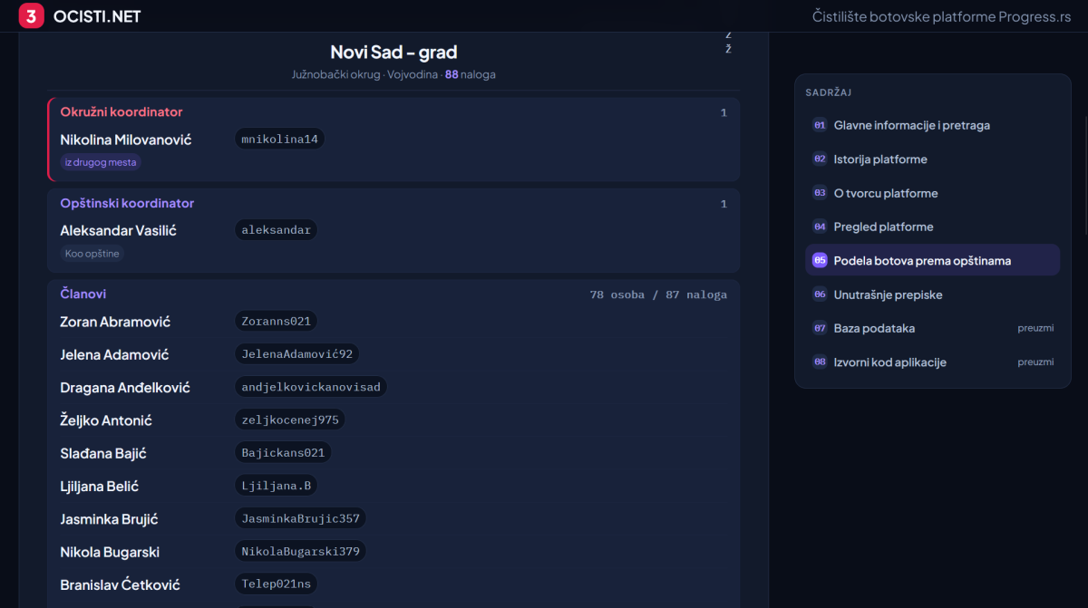
Task: Select the member Željko Antonić
Action: click(x=106, y=420)
